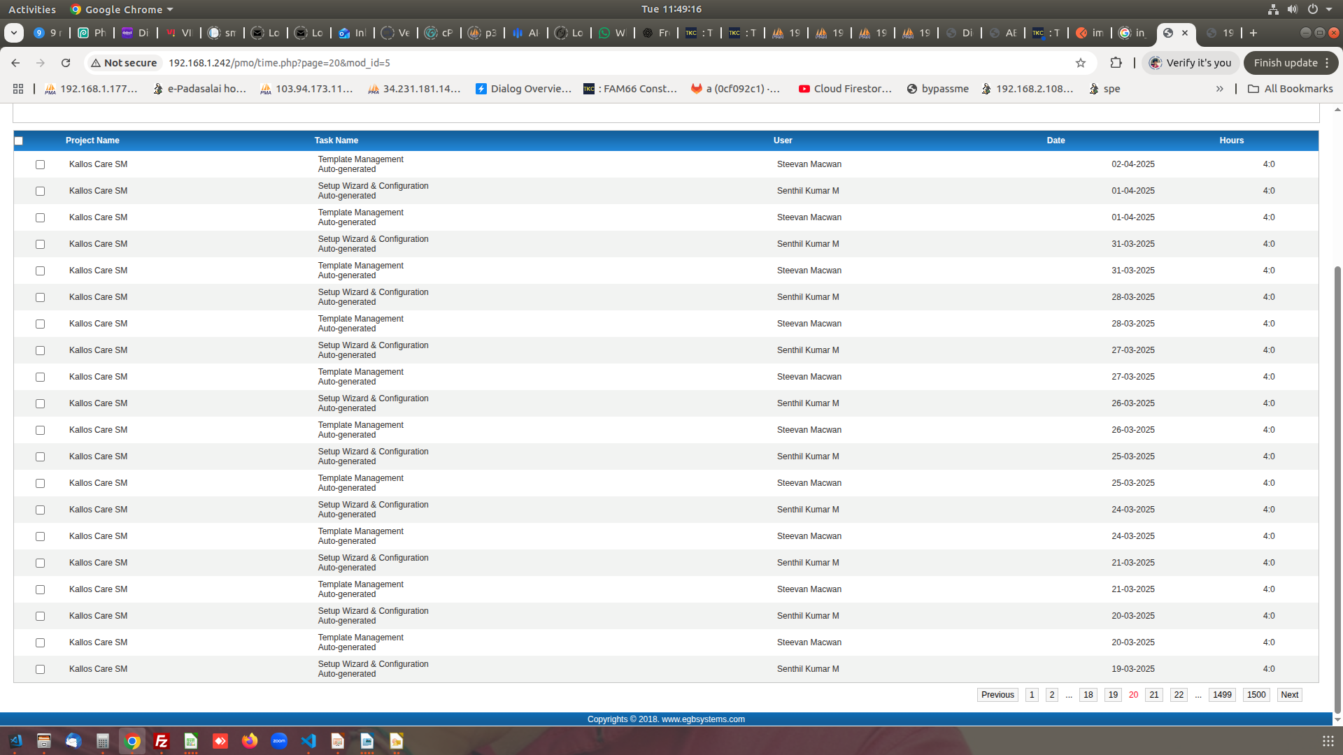
Task: Toggle the select-all header checkbox
Action: [19, 141]
